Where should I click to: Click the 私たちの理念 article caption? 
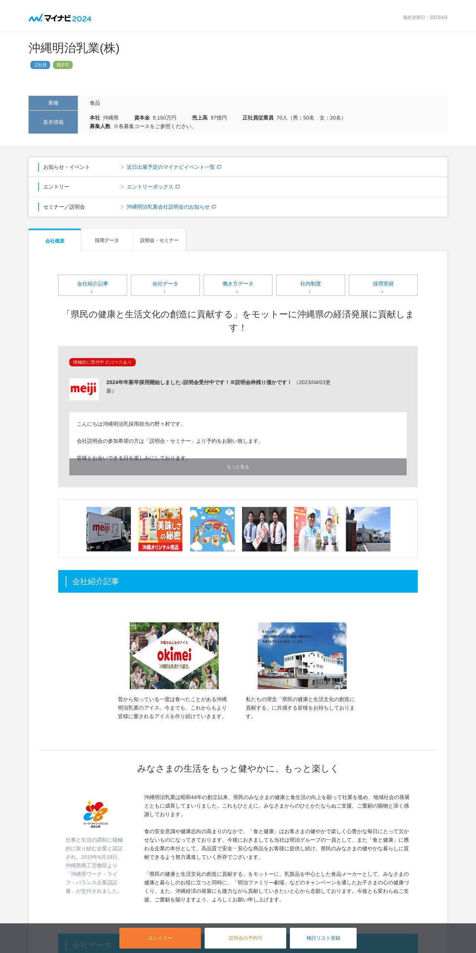[x=300, y=708]
